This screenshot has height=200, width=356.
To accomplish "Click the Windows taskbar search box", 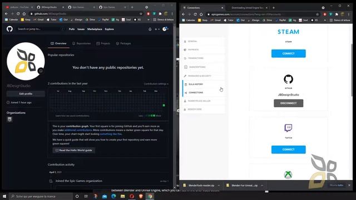I will pyautogui.click(x=41, y=196).
